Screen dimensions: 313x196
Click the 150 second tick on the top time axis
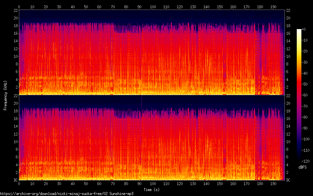point(220,6)
